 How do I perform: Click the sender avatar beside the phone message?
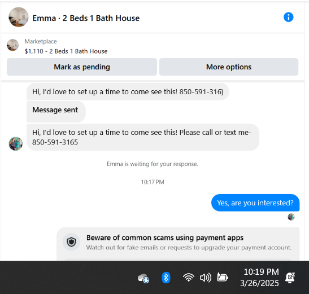[x=16, y=144]
